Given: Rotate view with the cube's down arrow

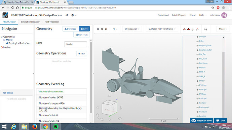Looking at the screenshot, I should point(109,120).
